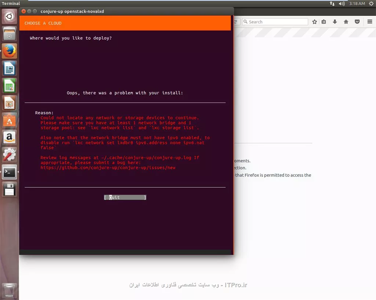Open the Amazon launcher icon
The image size is (376, 300).
pyautogui.click(x=9, y=137)
